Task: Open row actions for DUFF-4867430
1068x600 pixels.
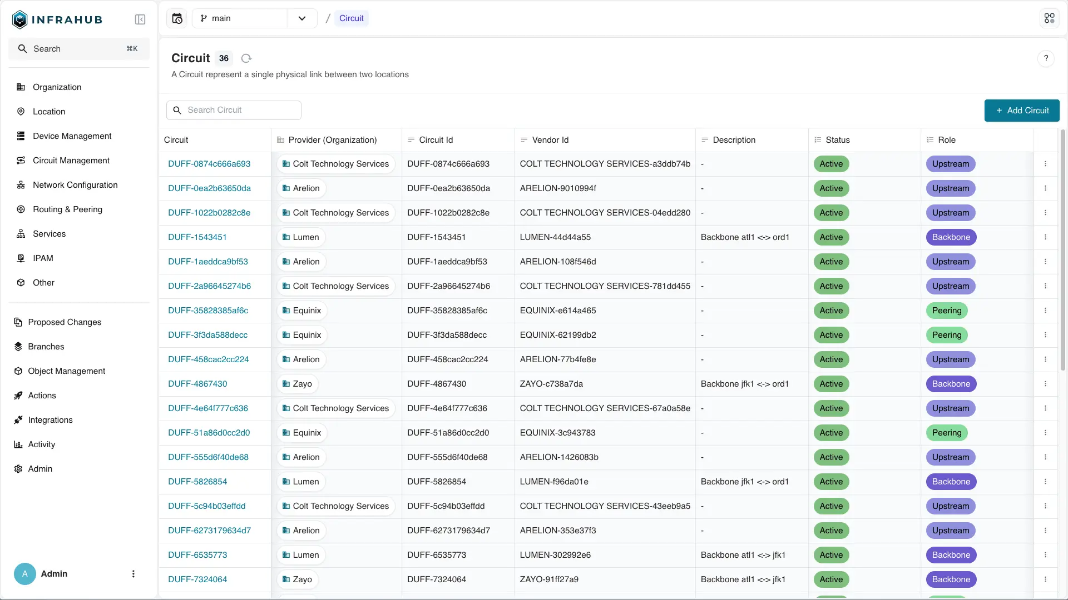Action: tap(1045, 384)
